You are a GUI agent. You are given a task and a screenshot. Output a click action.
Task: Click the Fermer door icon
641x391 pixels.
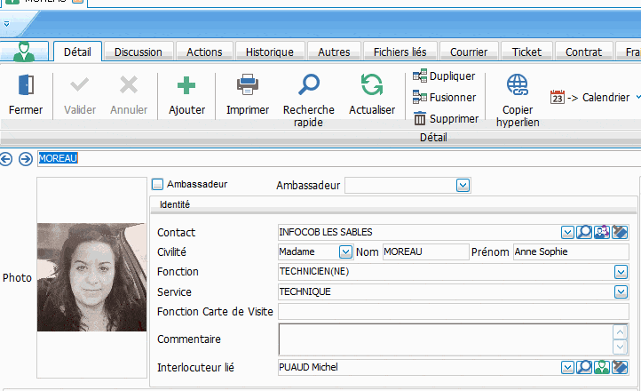[26, 85]
